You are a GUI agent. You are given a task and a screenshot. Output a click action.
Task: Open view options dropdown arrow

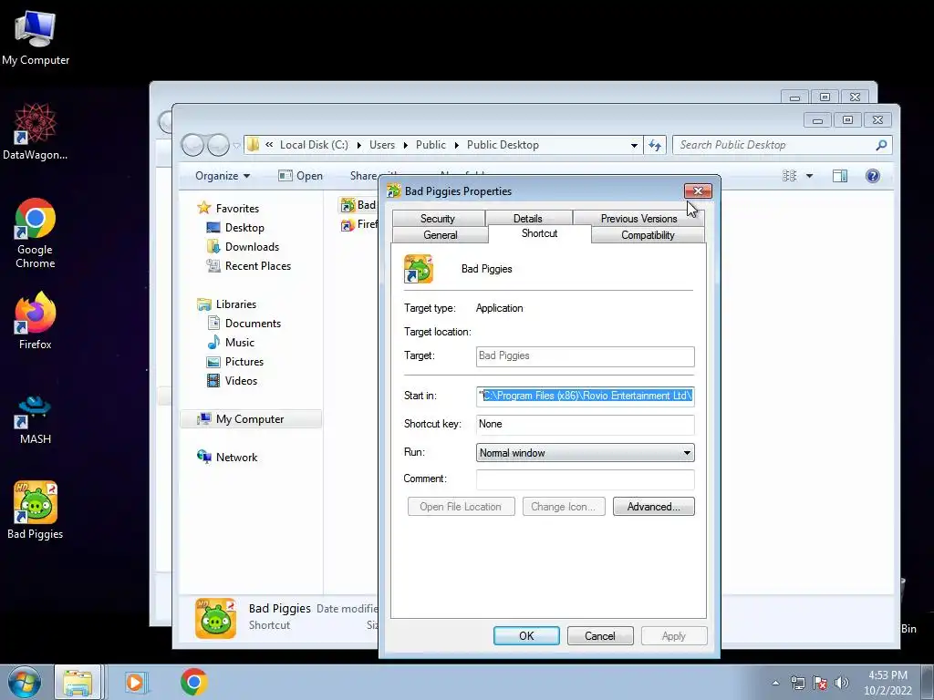tap(809, 176)
